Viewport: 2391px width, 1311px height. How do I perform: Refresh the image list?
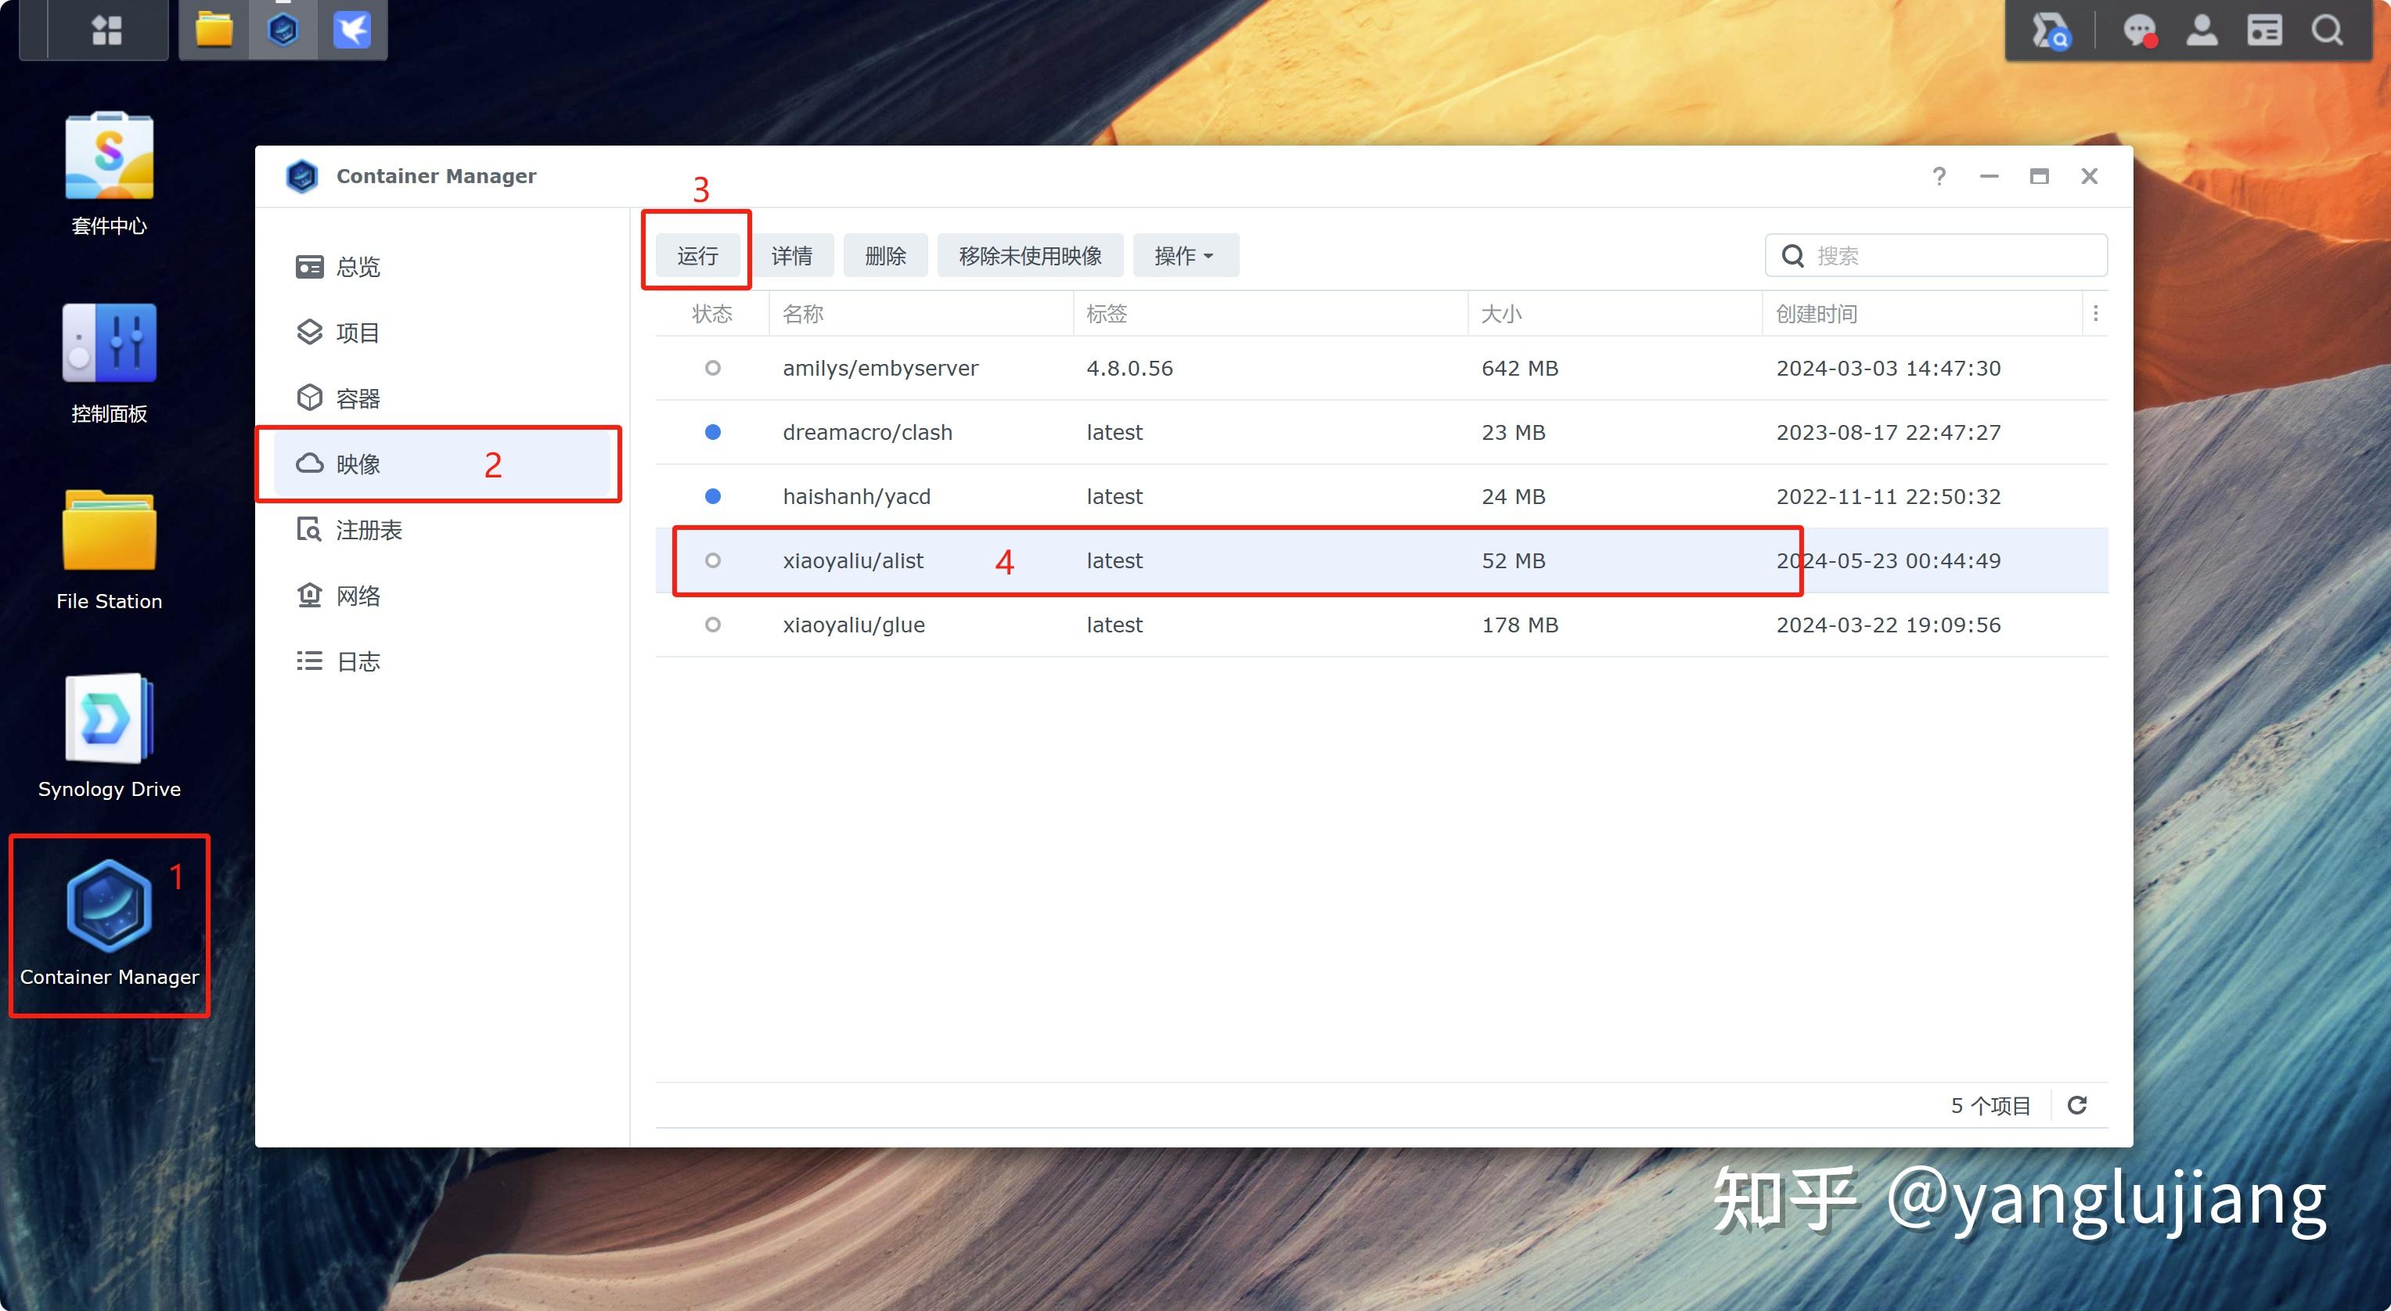[2077, 1105]
